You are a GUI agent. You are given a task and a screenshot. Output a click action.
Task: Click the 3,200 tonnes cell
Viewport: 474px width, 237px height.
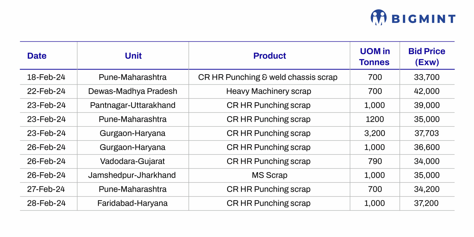pos(374,134)
